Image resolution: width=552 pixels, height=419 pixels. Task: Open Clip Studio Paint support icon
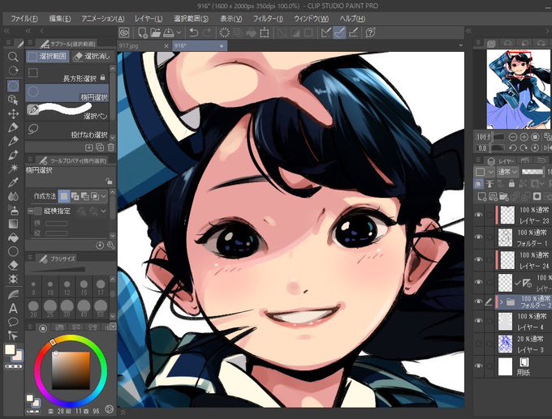(370, 32)
